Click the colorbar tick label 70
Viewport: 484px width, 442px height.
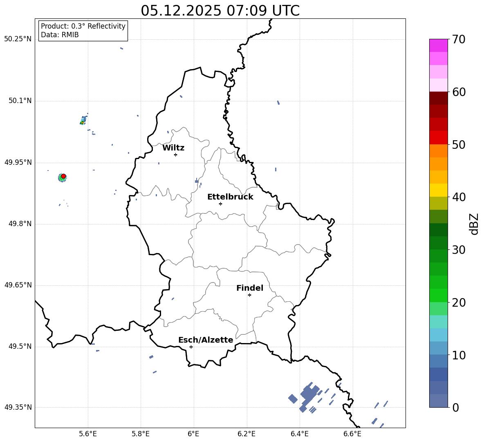[x=458, y=40]
